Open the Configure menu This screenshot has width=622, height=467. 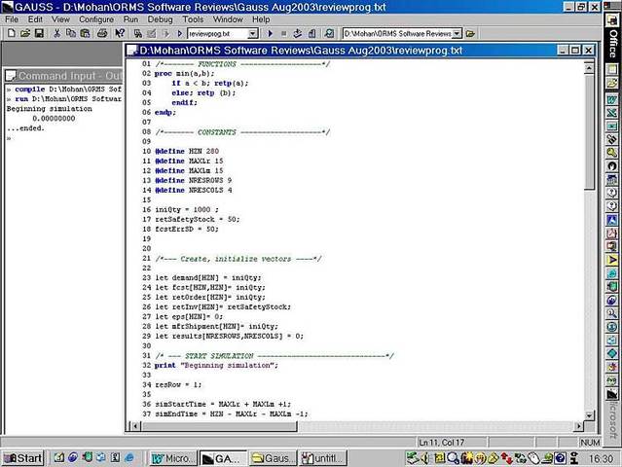point(96,19)
